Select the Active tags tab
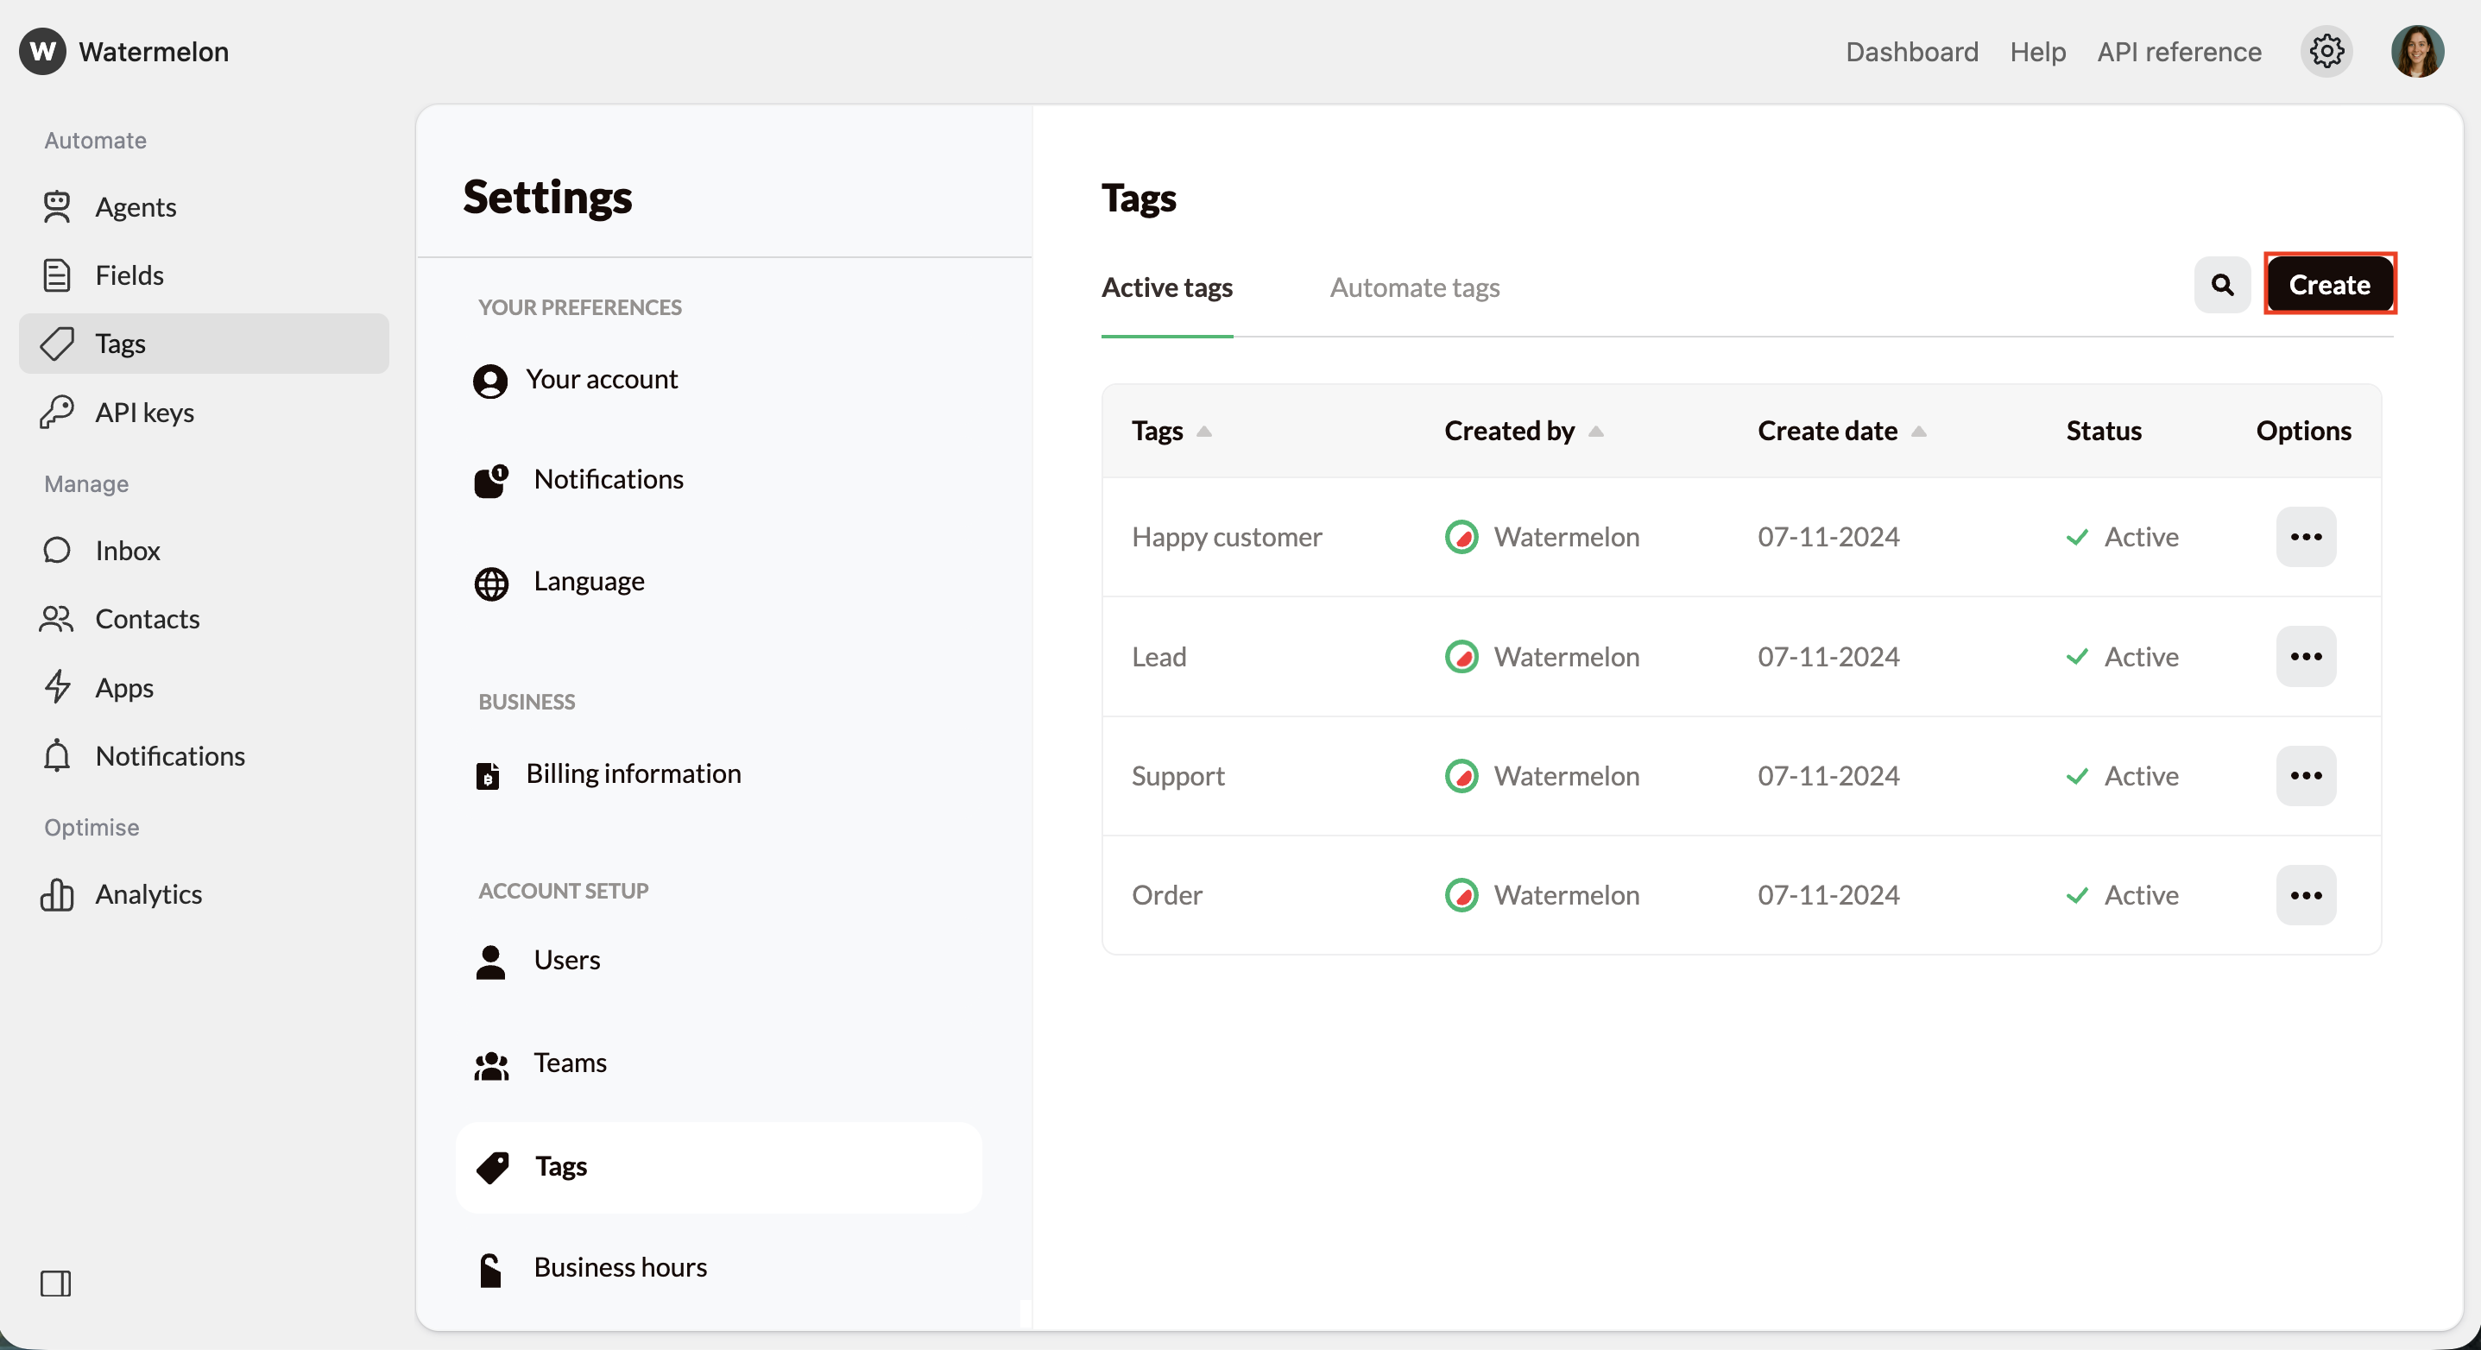 [1166, 287]
